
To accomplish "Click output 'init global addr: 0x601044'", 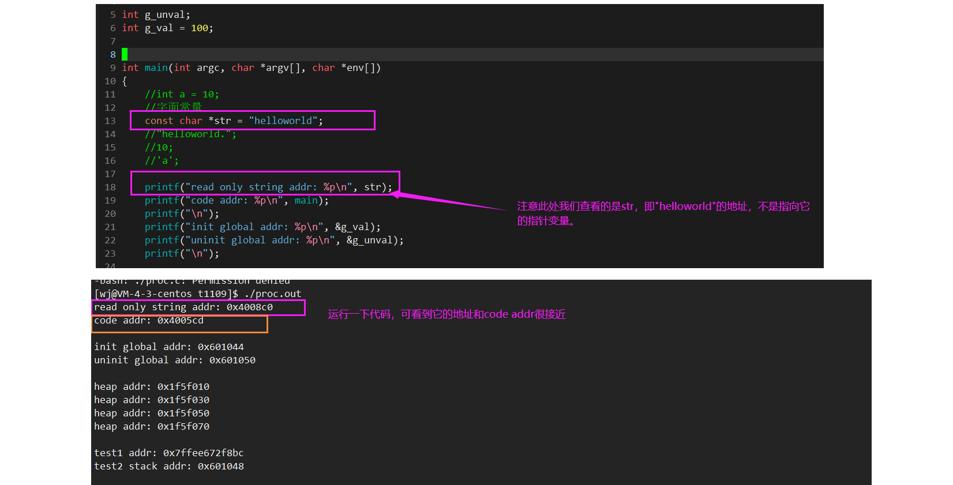I will (x=169, y=347).
